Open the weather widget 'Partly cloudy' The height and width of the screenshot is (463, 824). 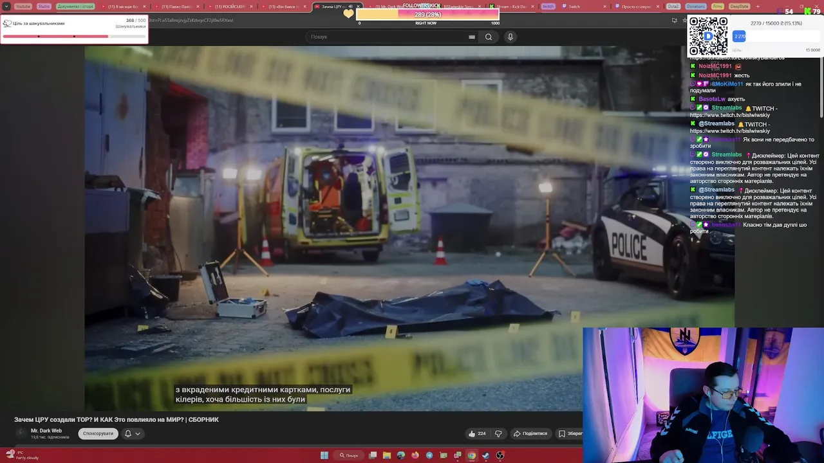[x=23, y=455]
